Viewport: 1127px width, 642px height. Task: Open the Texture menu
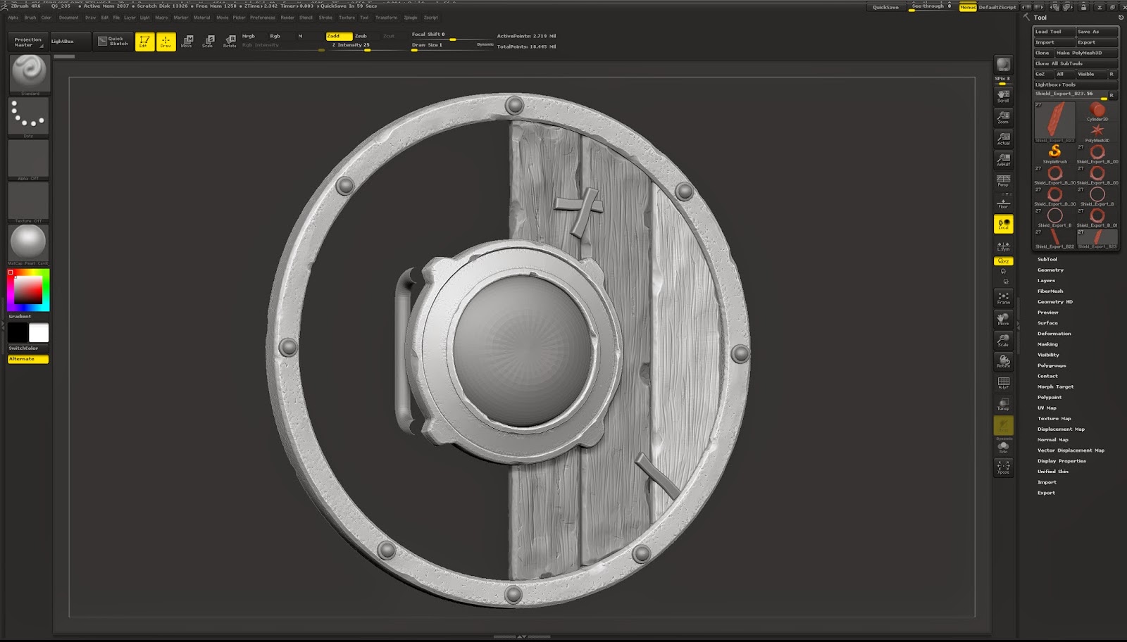(347, 18)
